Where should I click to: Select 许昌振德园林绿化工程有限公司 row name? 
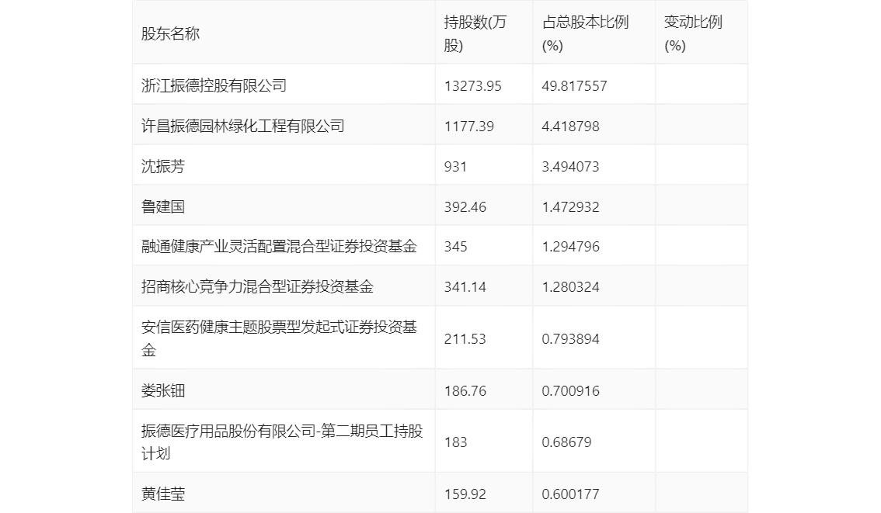tap(242, 127)
